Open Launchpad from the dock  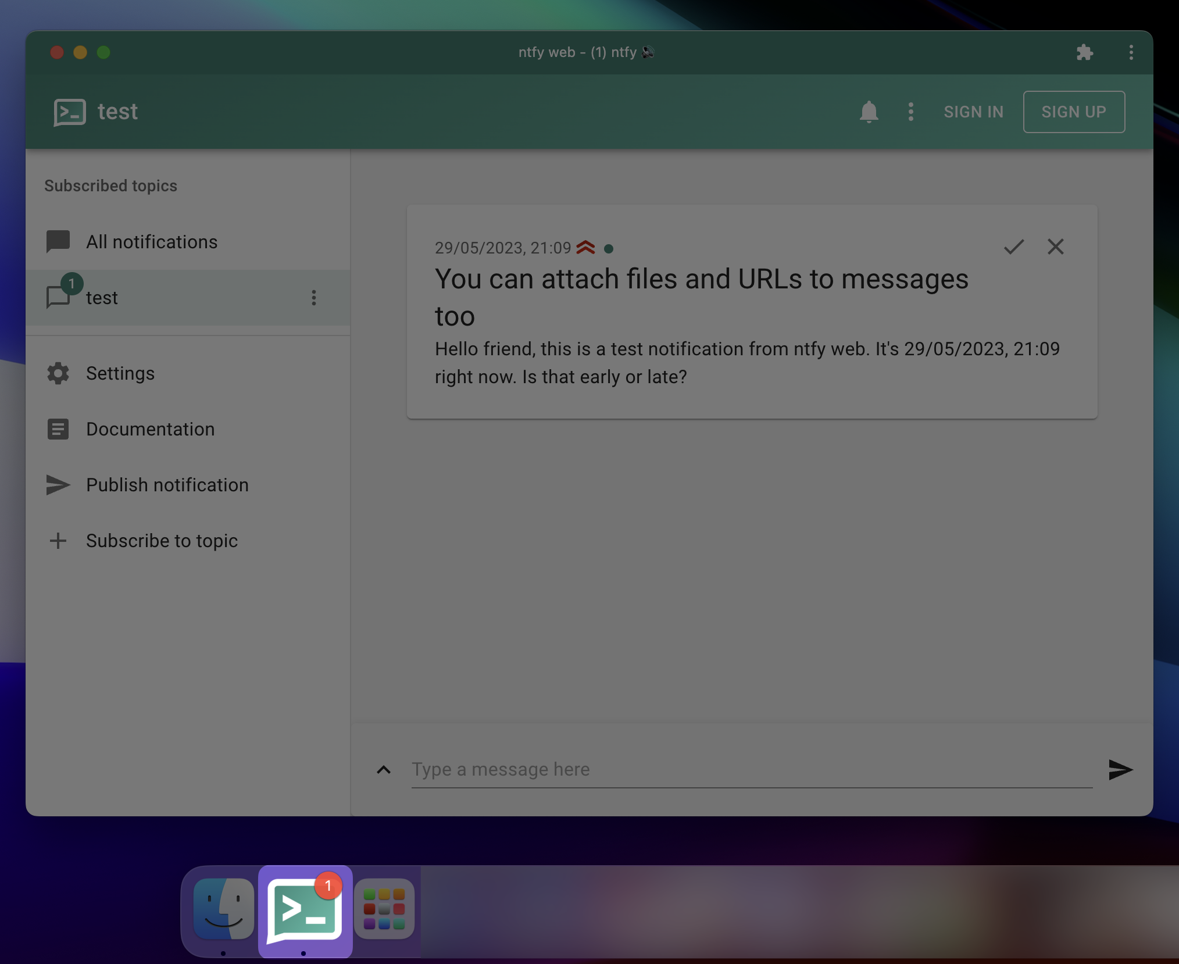[x=384, y=908]
